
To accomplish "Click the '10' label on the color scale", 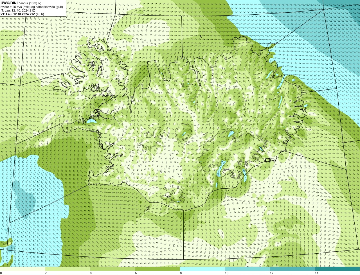I will point(226,273).
